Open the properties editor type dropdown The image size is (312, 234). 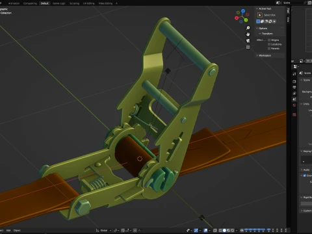click(296, 66)
